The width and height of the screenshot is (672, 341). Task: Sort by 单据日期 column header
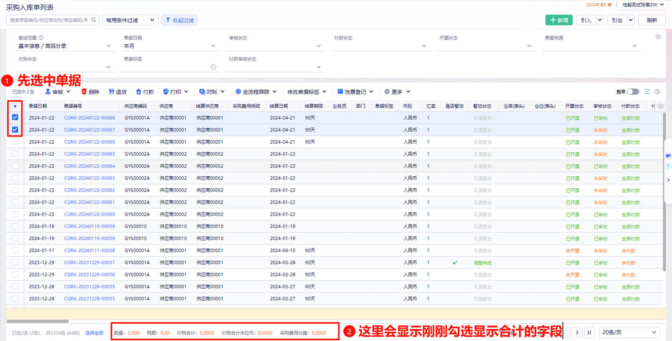38,106
